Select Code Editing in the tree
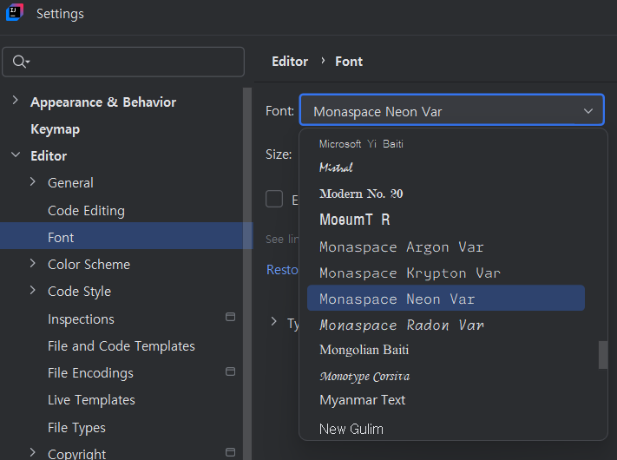Image resolution: width=617 pixels, height=460 pixels. click(x=86, y=211)
